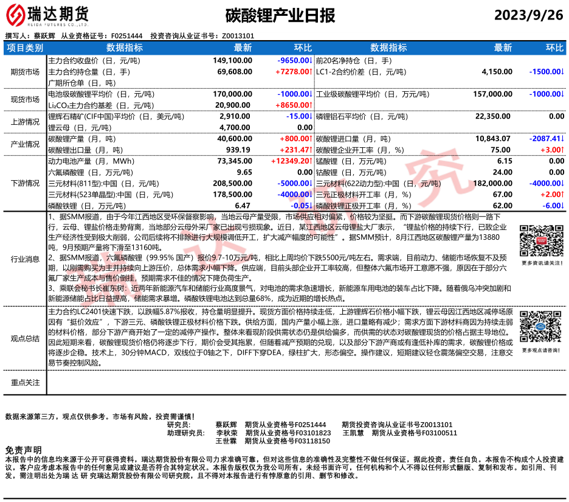Select the 上游情况 category cell
The height and width of the screenshot is (502, 569).
[x=25, y=122]
